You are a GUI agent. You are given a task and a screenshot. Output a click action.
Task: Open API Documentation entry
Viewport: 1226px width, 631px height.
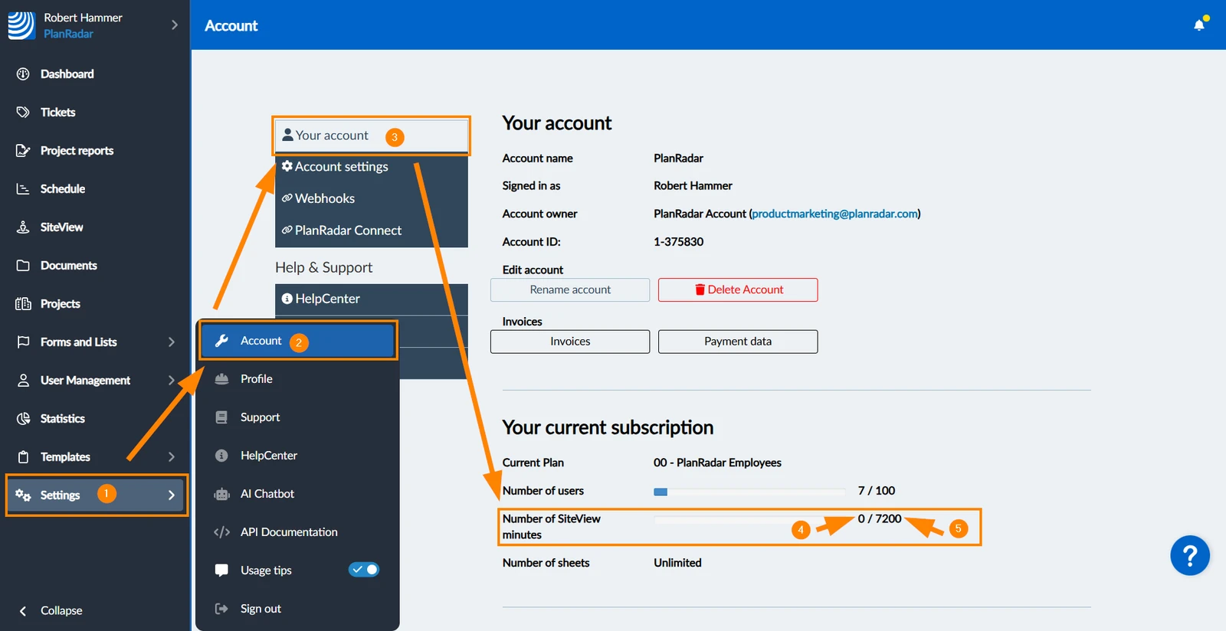coord(289,532)
